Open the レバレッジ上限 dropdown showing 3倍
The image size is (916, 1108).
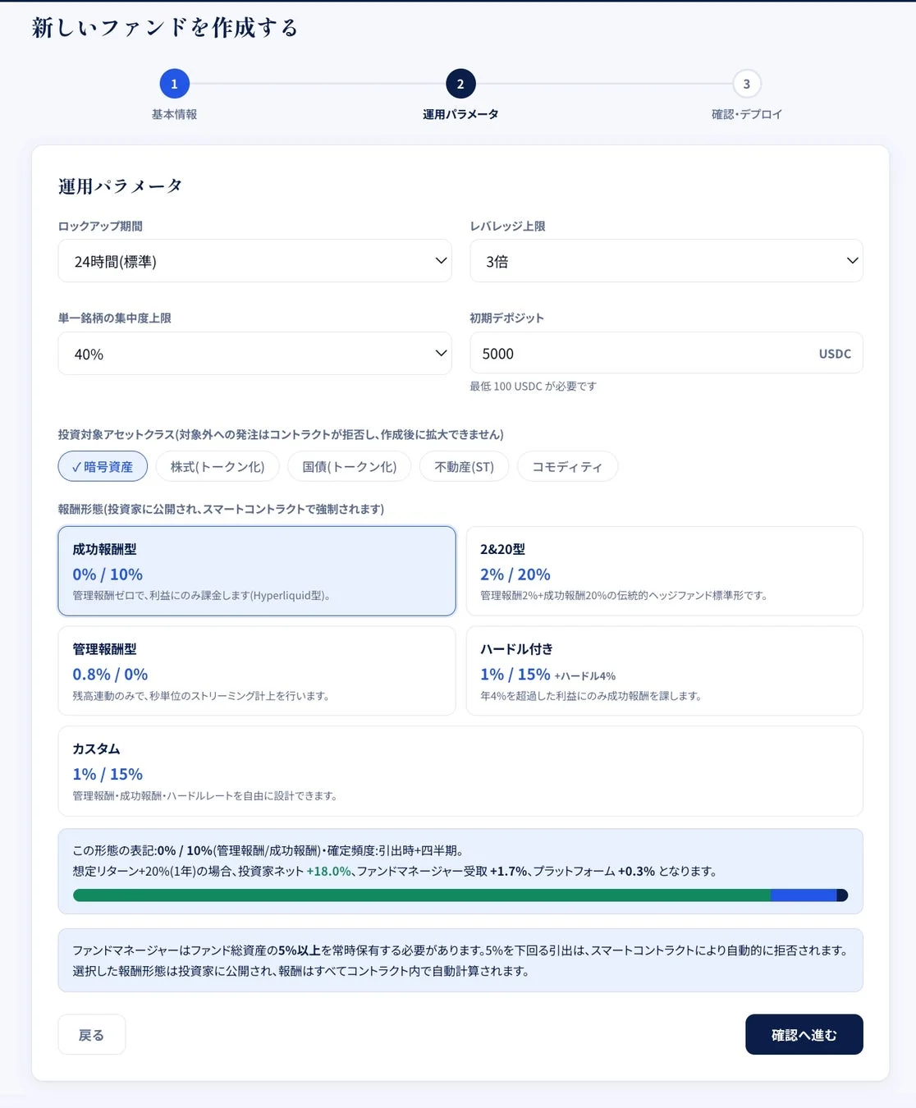click(x=666, y=261)
